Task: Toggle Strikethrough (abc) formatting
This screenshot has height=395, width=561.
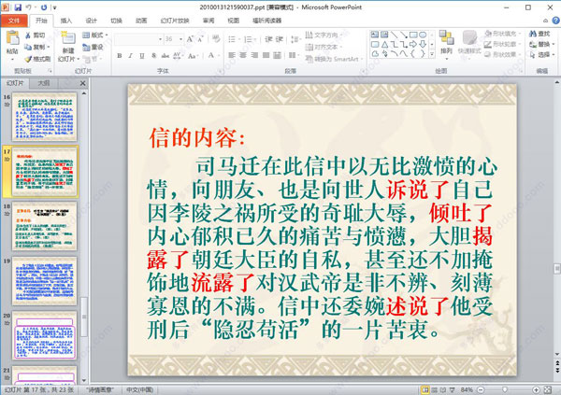Action: (165, 55)
